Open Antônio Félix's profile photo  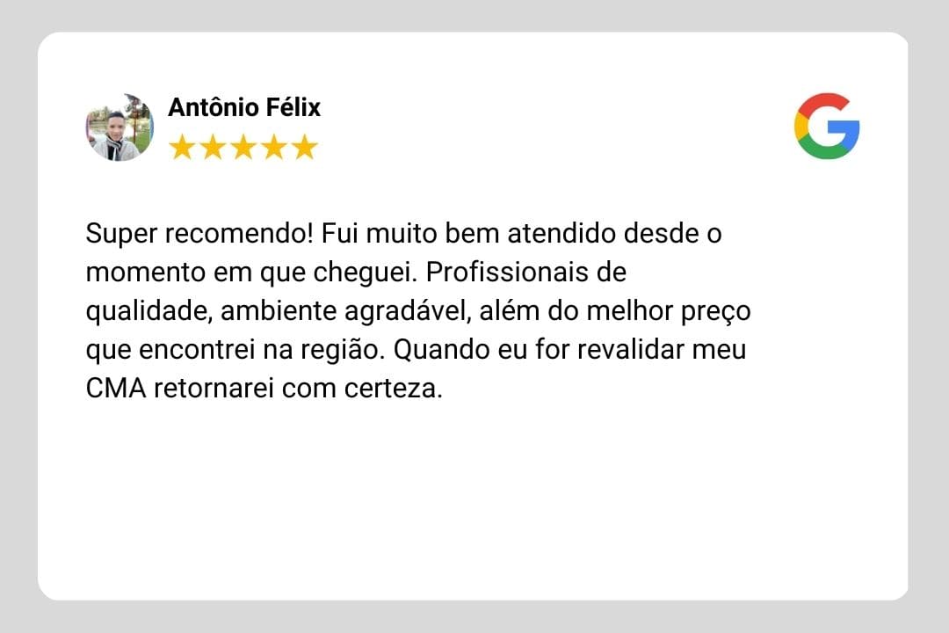point(120,127)
